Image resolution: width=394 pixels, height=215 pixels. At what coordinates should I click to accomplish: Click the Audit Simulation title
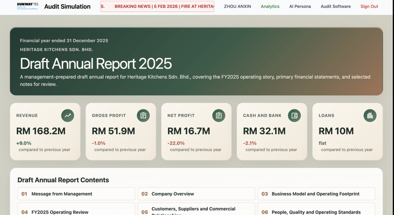(x=67, y=6)
